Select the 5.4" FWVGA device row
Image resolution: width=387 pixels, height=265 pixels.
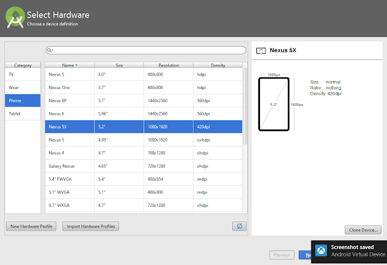pos(144,179)
